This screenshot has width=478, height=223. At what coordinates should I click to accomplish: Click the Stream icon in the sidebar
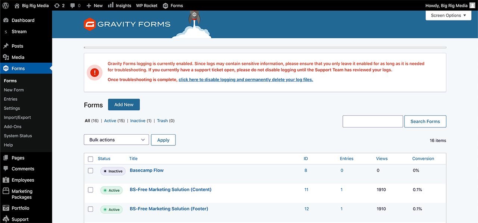tap(6, 32)
